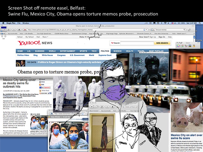Click Back button in the antiwar.com browser
The image size is (203, 152).
coord(92,107)
